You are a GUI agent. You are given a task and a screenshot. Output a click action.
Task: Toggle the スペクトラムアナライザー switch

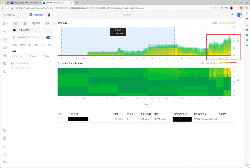49,37
